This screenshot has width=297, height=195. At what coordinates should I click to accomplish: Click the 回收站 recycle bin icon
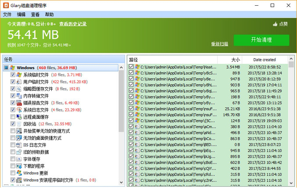19,124
